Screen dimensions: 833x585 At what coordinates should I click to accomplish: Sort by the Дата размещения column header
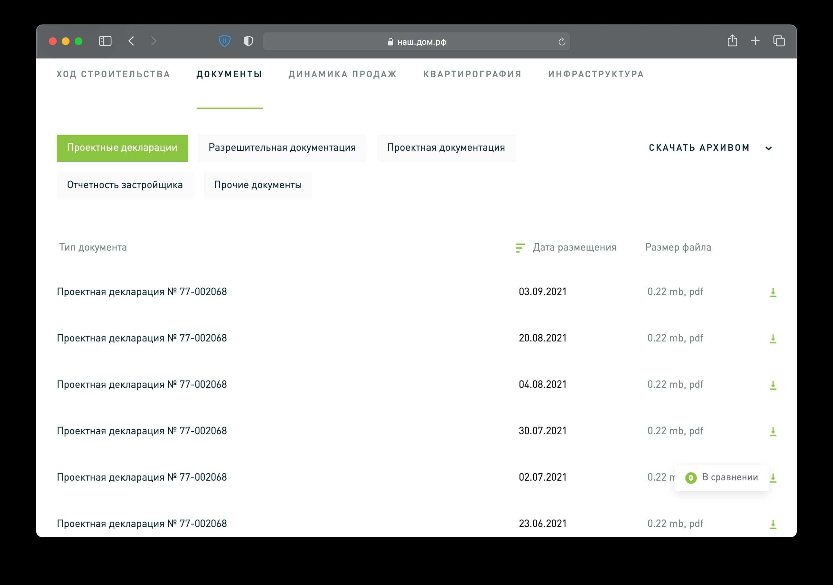pyautogui.click(x=574, y=248)
